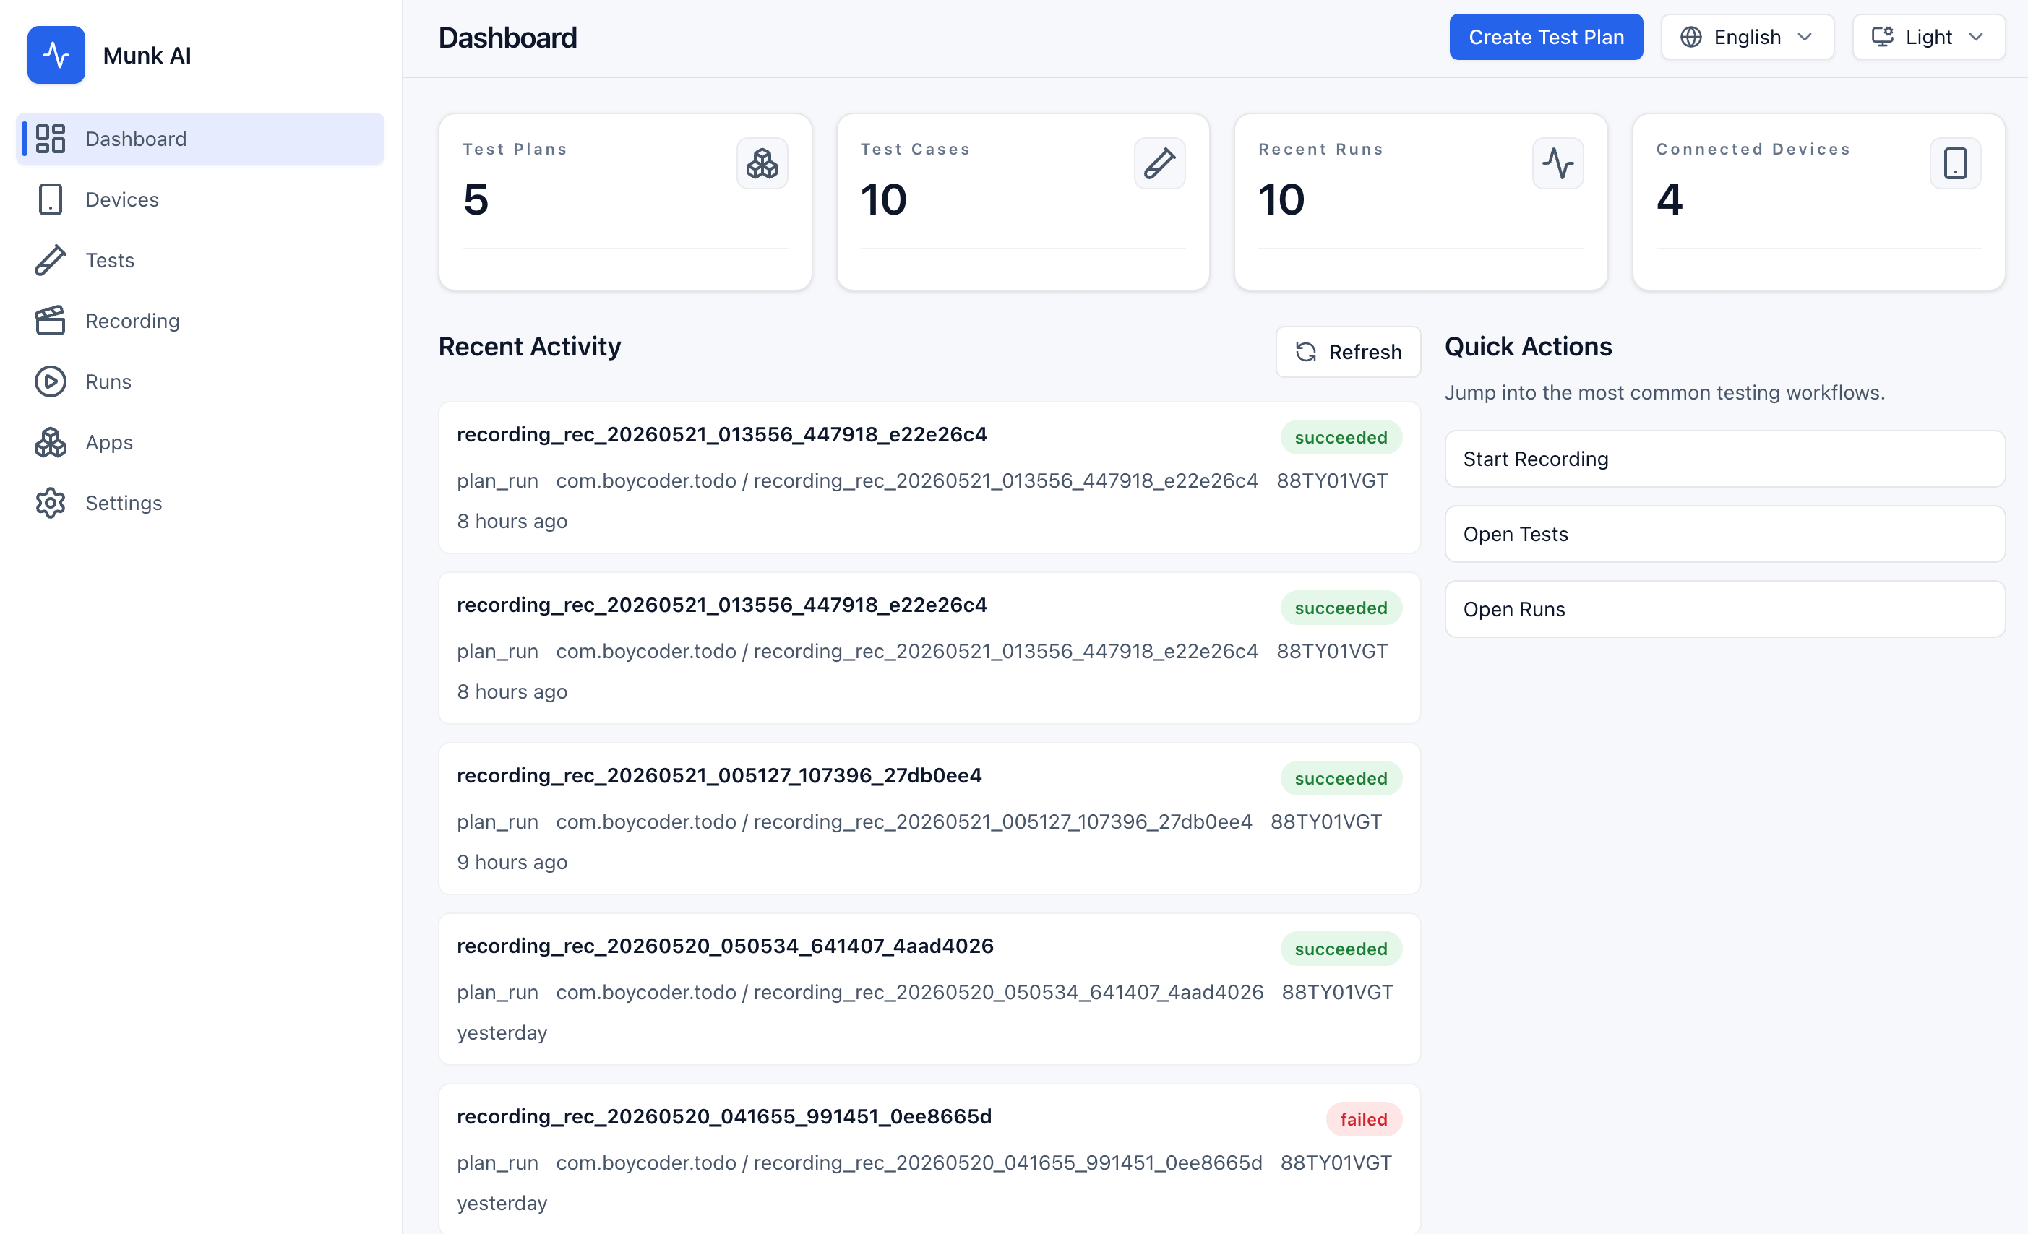Click the pencil icon on Test Cases card
The height and width of the screenshot is (1234, 2028).
1160,163
